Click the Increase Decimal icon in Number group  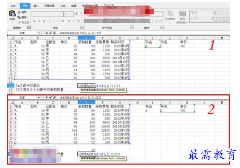[x=156, y=21]
